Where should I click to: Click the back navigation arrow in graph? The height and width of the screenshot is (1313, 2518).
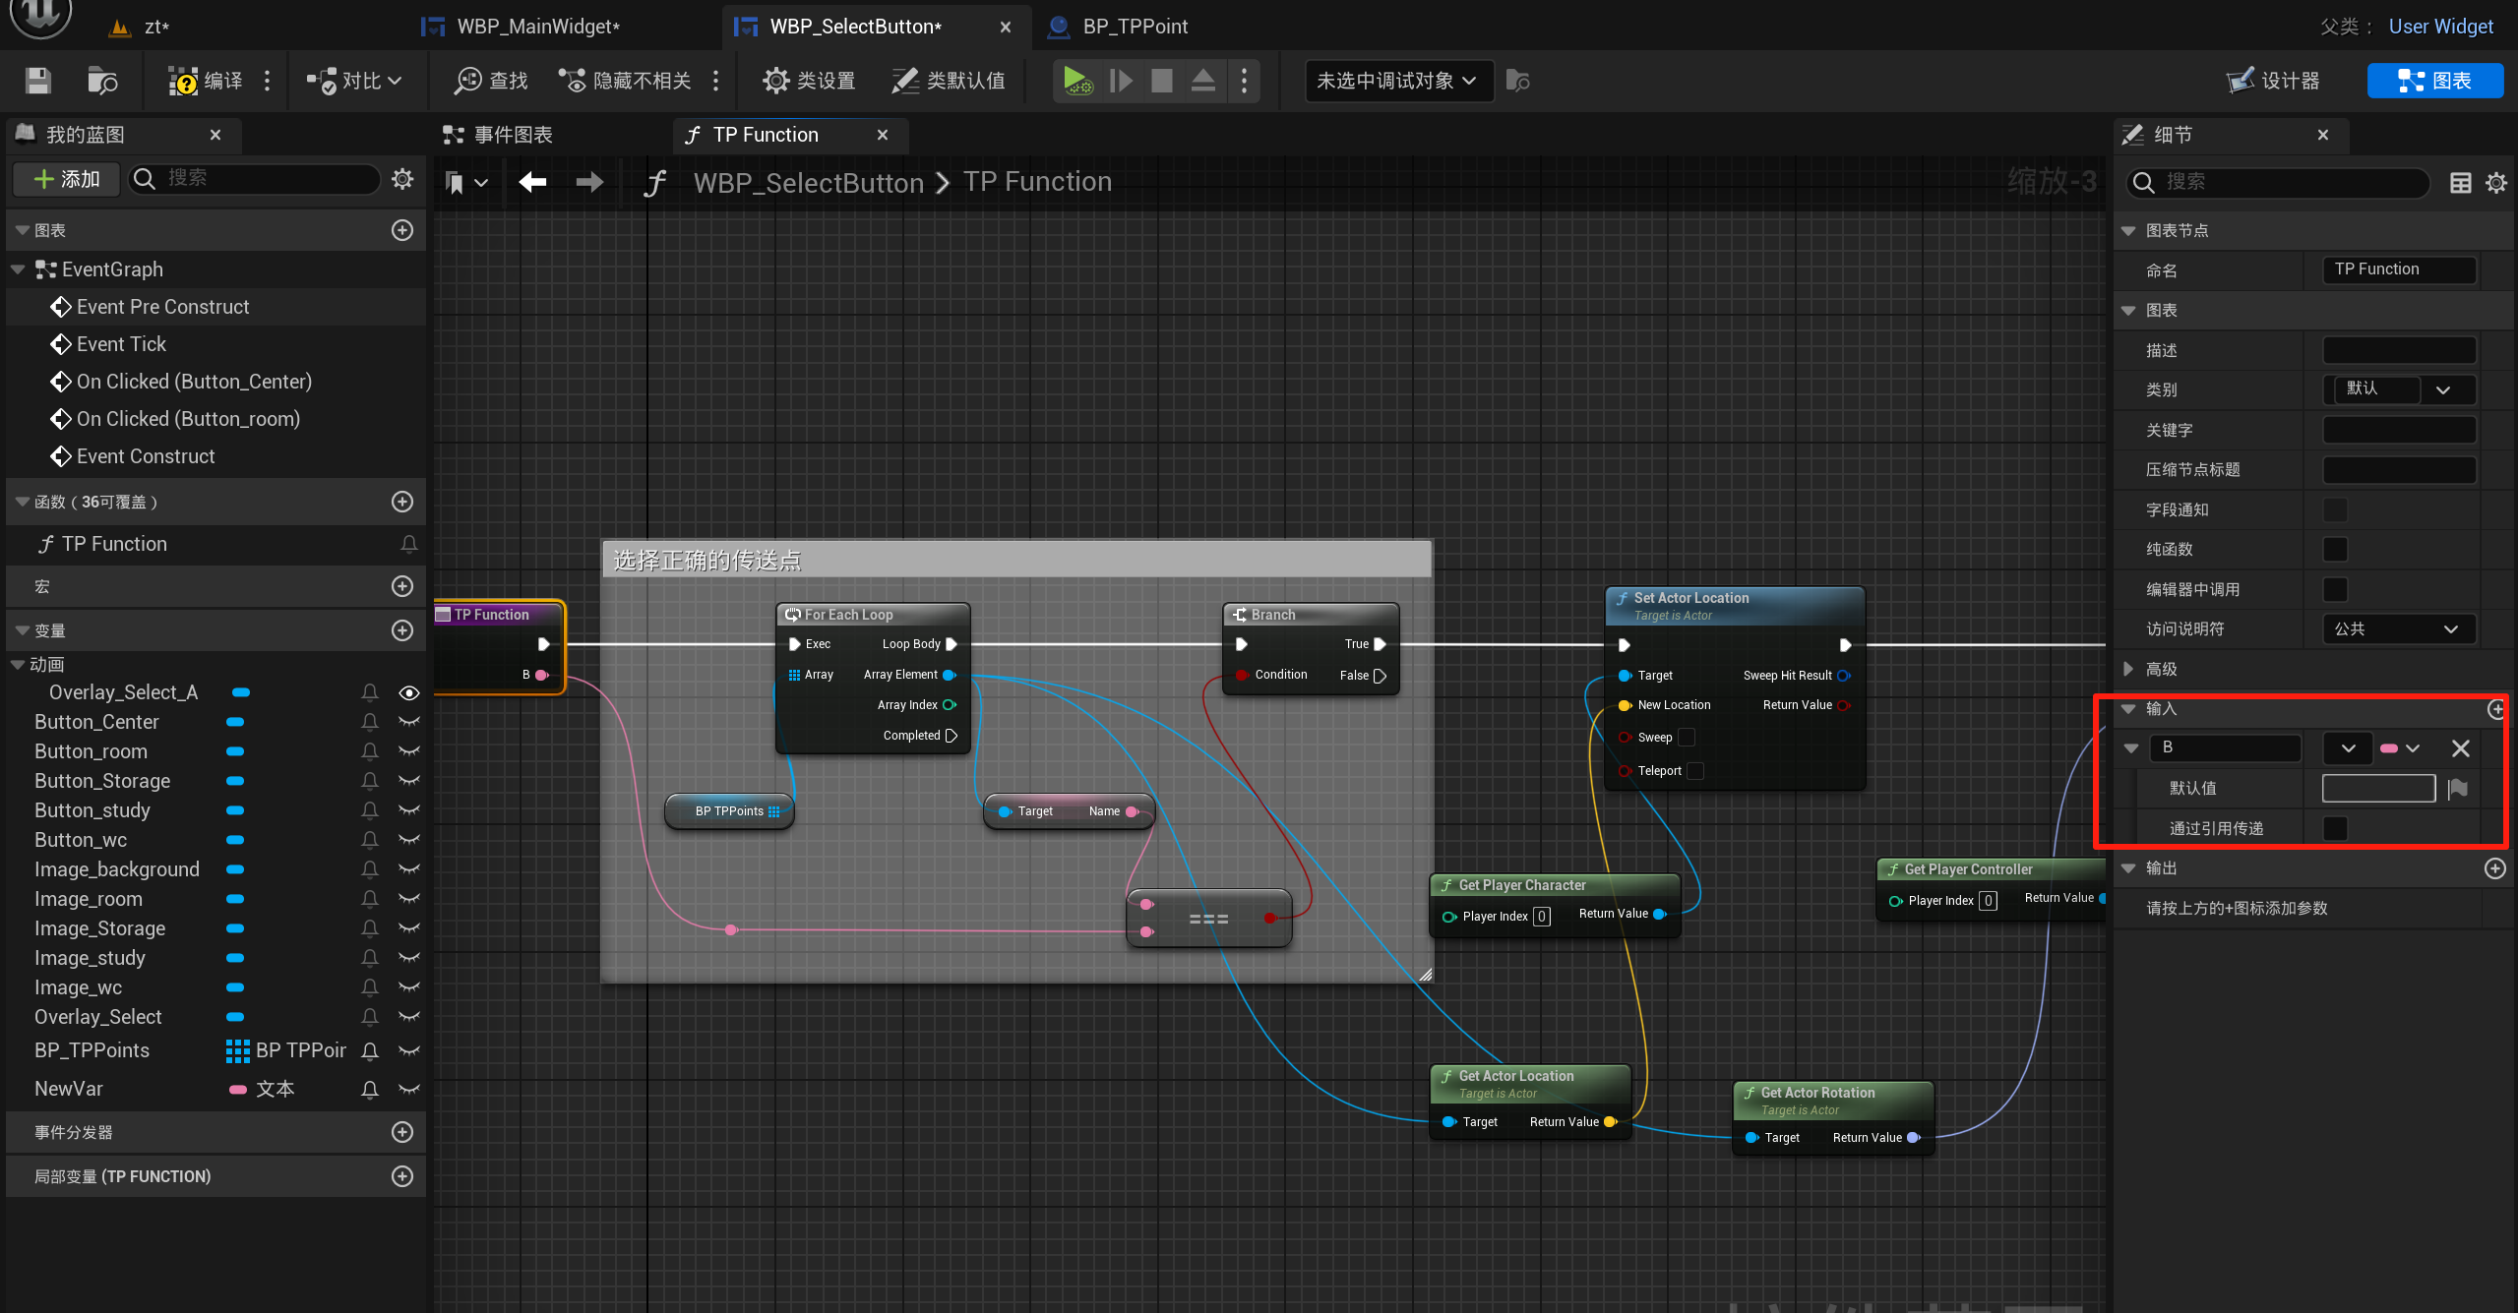[x=532, y=182]
